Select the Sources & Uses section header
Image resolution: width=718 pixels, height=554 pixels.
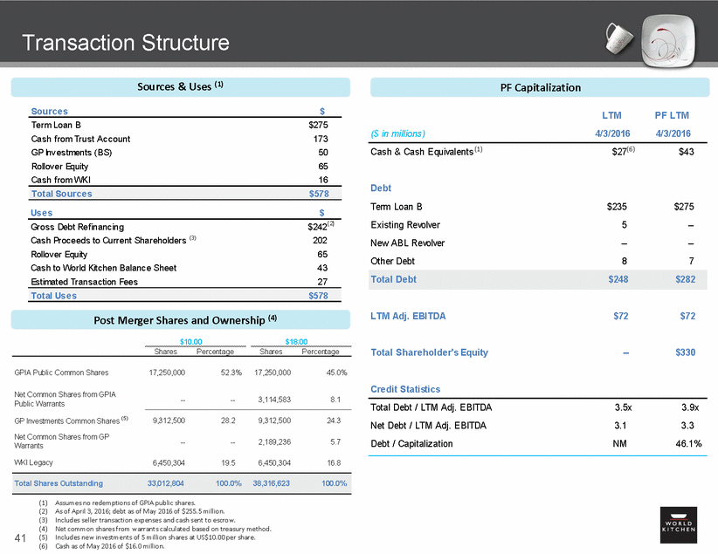click(181, 87)
